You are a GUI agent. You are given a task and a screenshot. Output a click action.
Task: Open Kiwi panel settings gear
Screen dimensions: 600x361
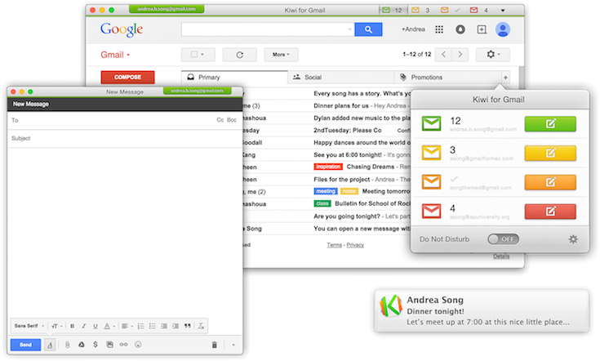tap(573, 239)
